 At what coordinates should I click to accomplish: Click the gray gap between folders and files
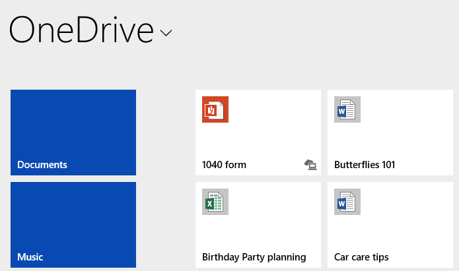[165, 178]
